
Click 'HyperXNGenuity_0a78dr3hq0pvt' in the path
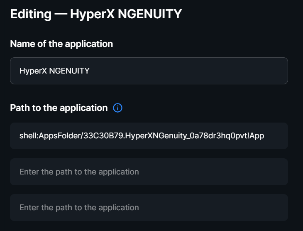pyautogui.click(x=186, y=136)
